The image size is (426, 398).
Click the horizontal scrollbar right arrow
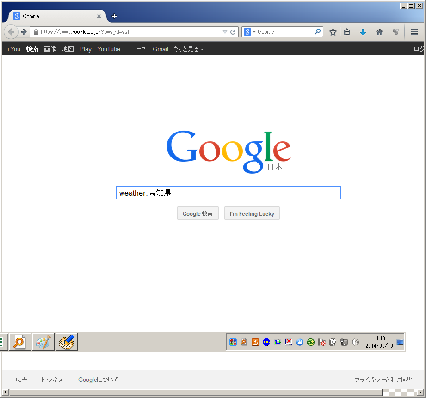[x=420, y=392]
